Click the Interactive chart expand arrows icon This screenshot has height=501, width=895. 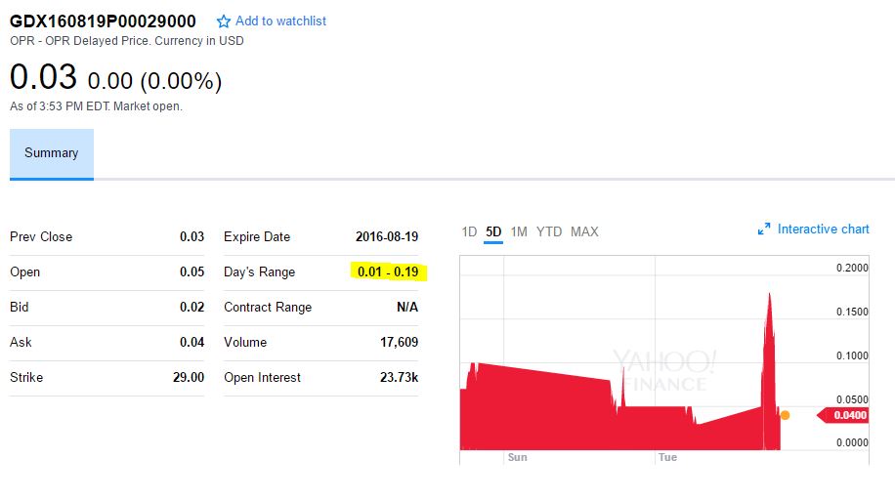pyautogui.click(x=764, y=229)
